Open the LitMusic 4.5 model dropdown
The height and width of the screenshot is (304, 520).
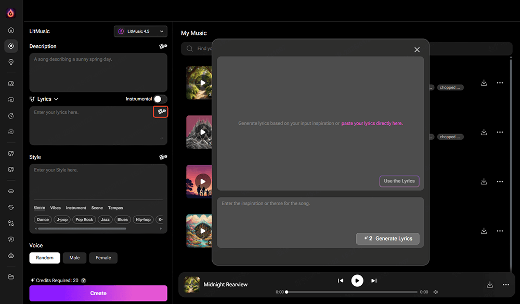tap(140, 32)
